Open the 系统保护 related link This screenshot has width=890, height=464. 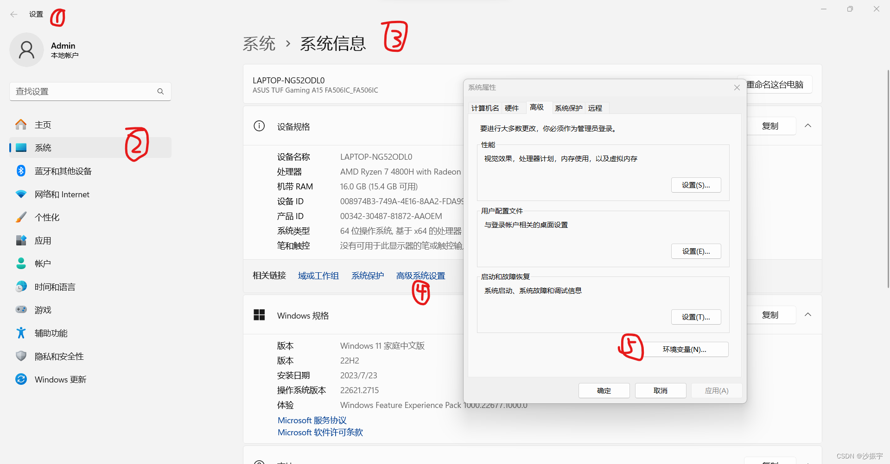pos(368,276)
